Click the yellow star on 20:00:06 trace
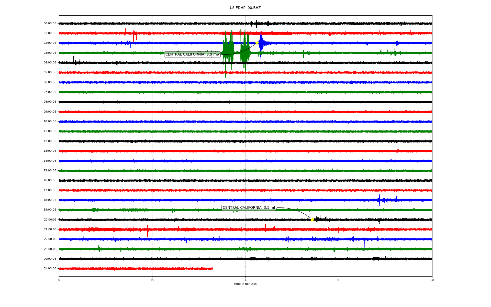The height and width of the screenshot is (307, 491). pos(312,220)
